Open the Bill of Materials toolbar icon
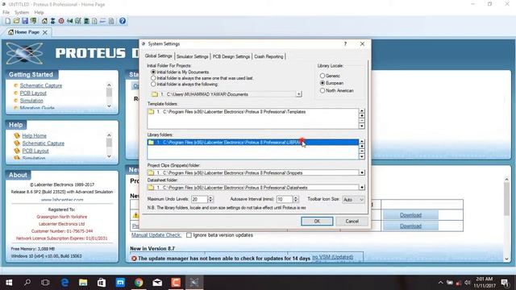Viewport: 516px width, 290px height. [95, 21]
